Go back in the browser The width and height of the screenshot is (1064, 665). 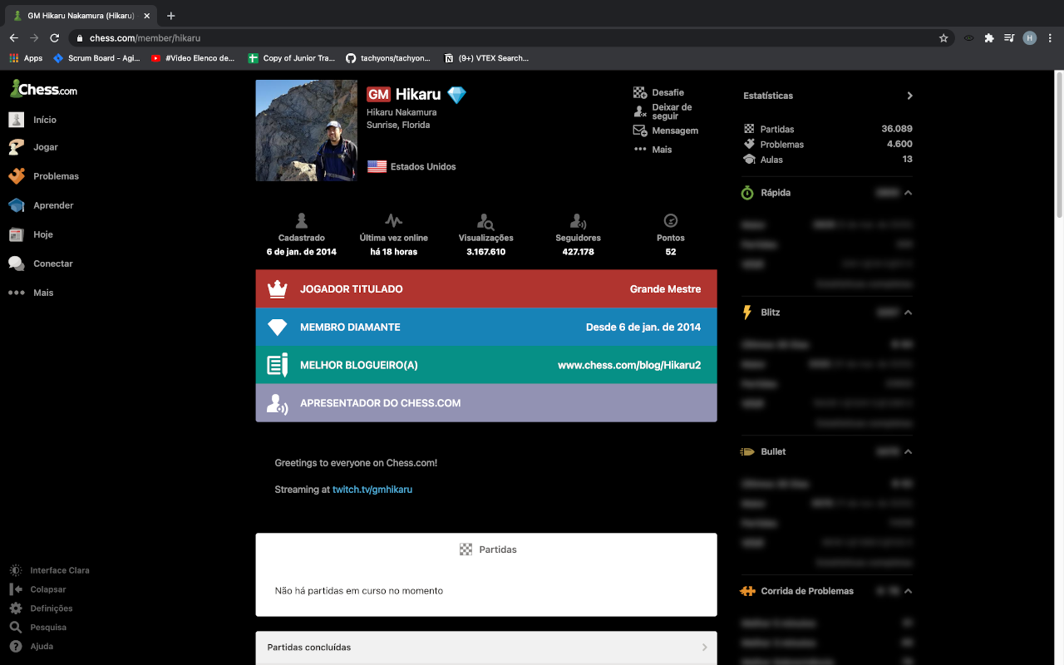(x=14, y=37)
